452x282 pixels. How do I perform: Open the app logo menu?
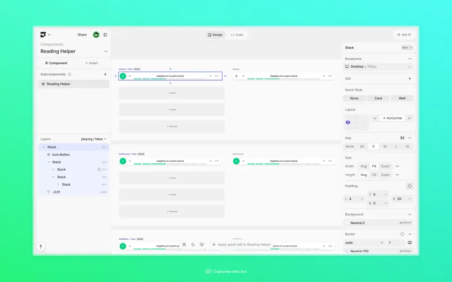[45, 34]
